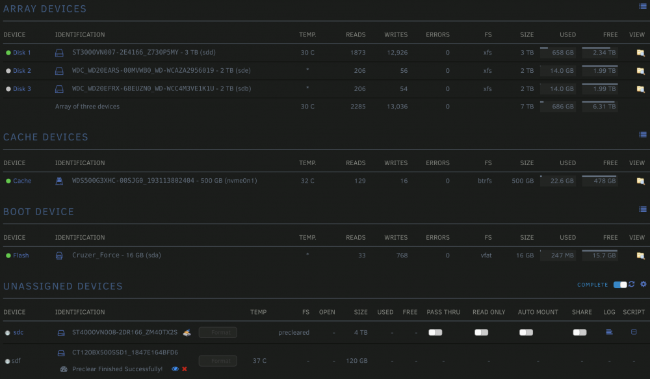Toggle the COMPLETE switch in Unassigned Devices
Screen dimensions: 650x379
coord(620,285)
